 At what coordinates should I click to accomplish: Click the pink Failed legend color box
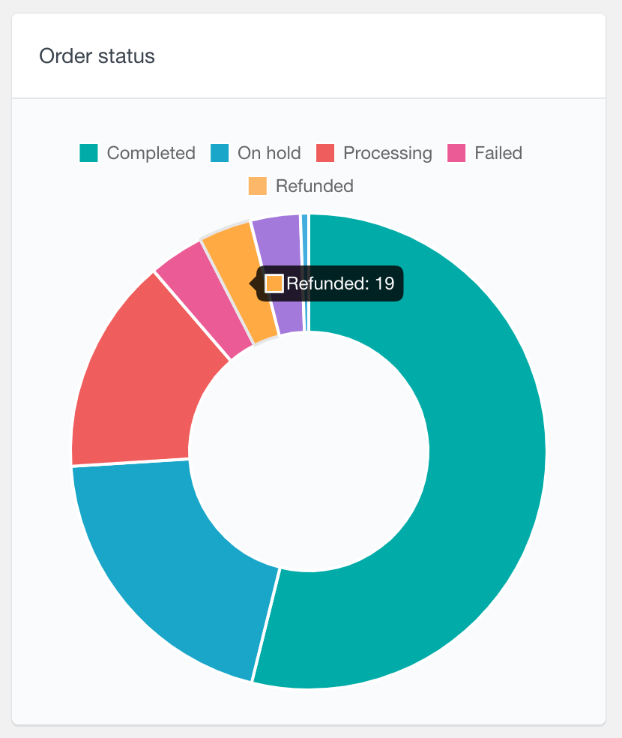(x=456, y=153)
